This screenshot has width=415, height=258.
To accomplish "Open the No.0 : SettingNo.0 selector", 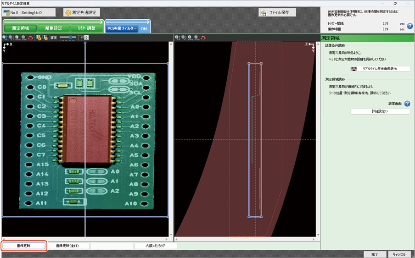I will (x=29, y=12).
